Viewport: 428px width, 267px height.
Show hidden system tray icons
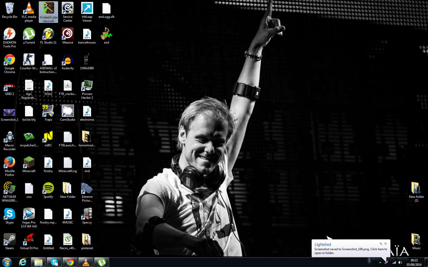(380, 262)
